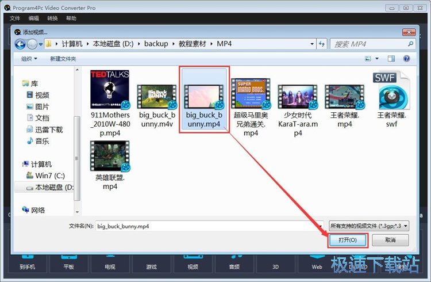
Task: Open the 组织 dropdown
Action: point(29,59)
